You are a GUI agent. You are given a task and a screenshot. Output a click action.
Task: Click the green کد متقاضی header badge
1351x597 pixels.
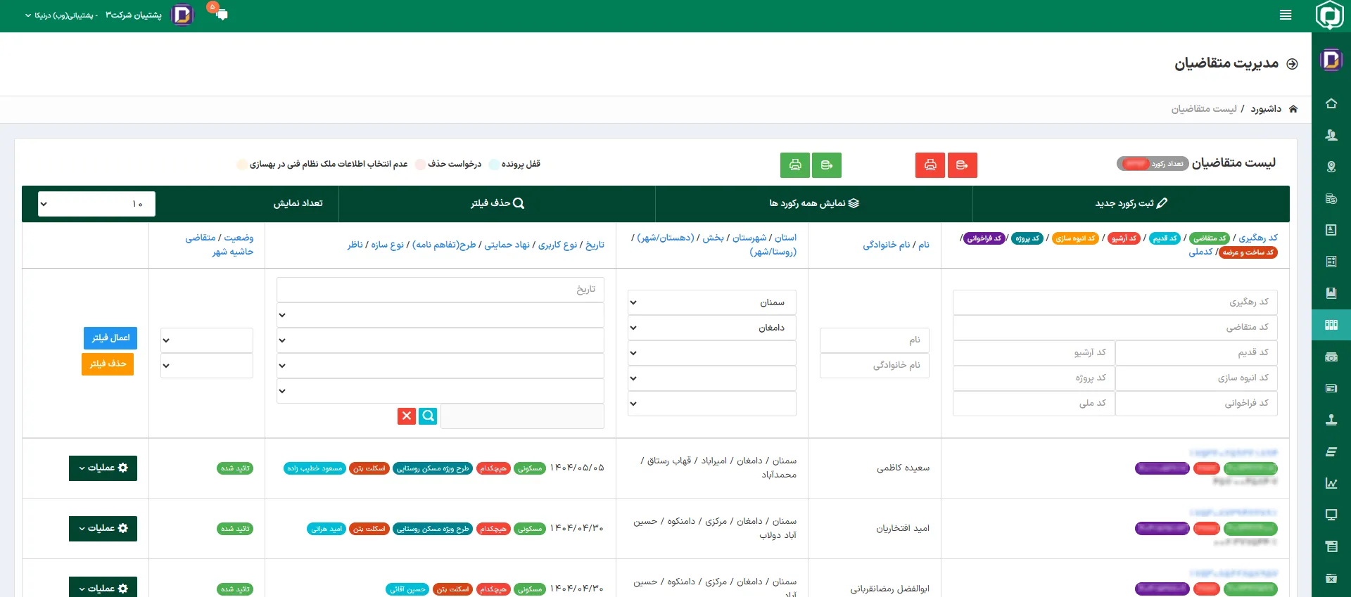pos(1210,238)
